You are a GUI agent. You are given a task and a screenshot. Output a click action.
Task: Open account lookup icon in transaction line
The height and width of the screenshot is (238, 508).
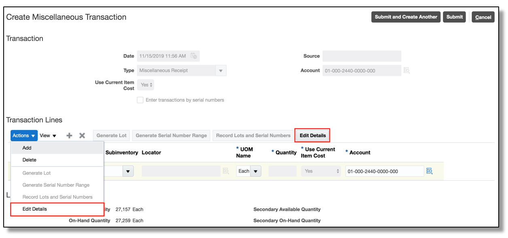click(x=430, y=171)
